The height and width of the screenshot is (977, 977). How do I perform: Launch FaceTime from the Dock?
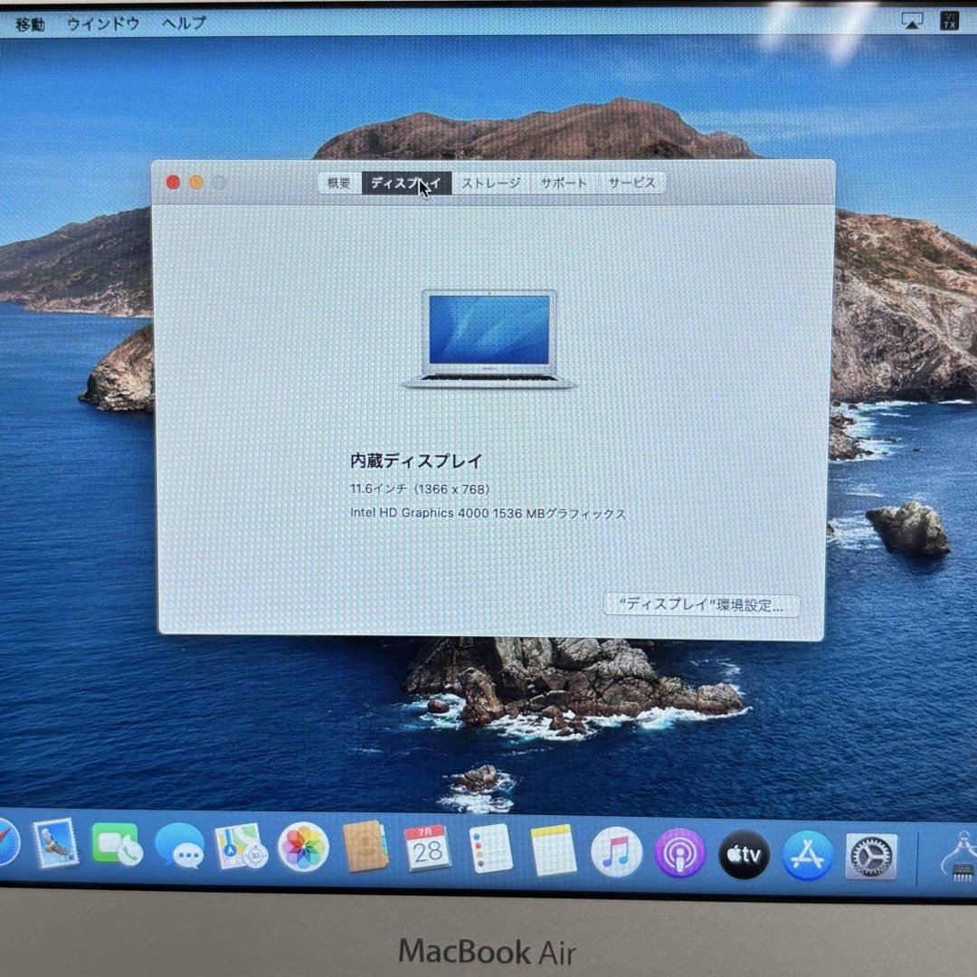pos(117,844)
